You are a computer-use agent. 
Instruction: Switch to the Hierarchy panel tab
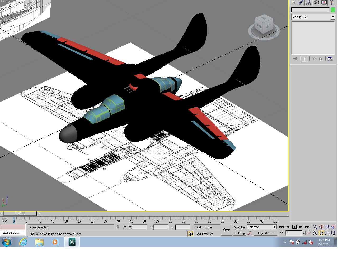[309, 3]
